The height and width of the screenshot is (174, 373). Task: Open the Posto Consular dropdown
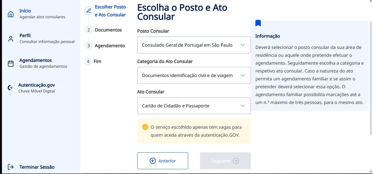click(x=194, y=45)
